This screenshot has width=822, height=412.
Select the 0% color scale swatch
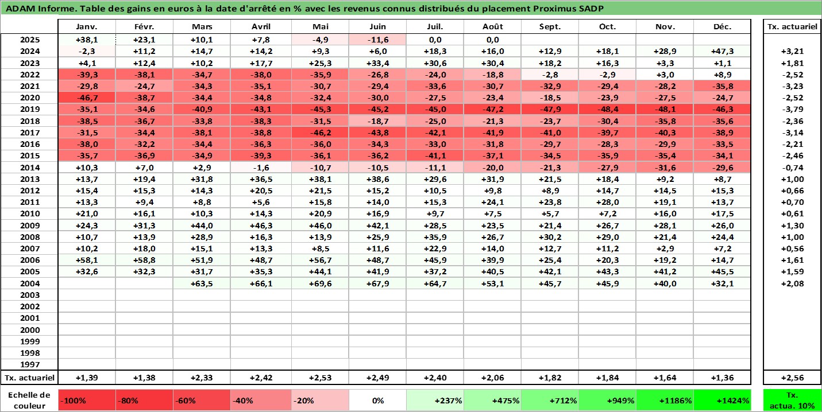tap(377, 401)
